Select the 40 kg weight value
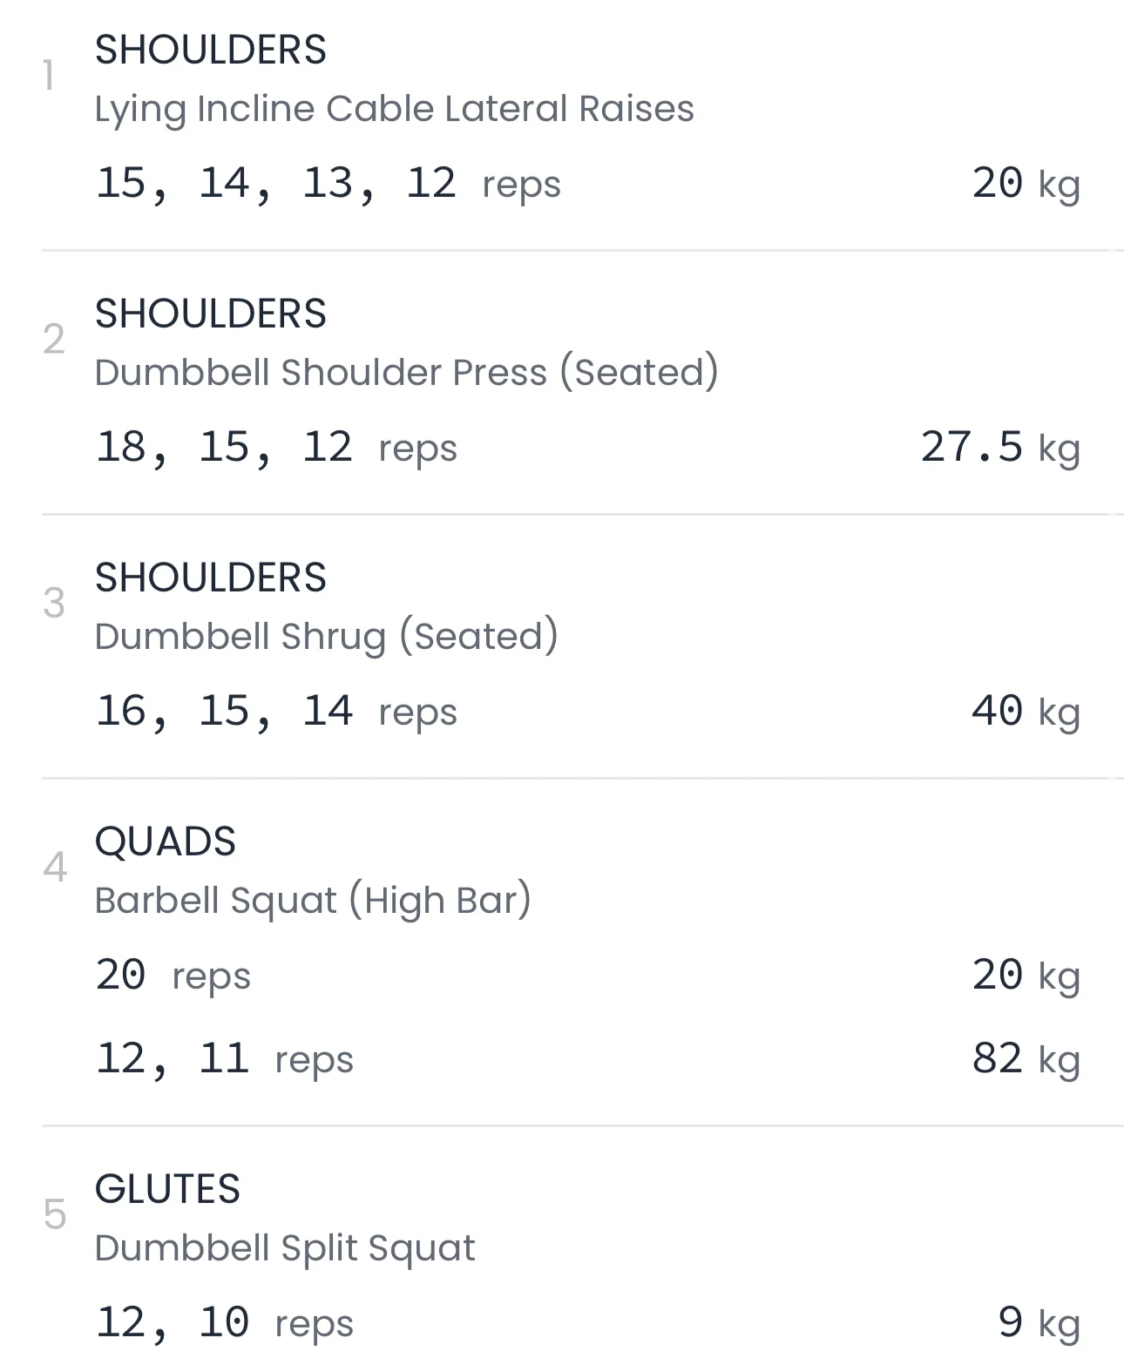This screenshot has height=1365, width=1124. 1026,712
